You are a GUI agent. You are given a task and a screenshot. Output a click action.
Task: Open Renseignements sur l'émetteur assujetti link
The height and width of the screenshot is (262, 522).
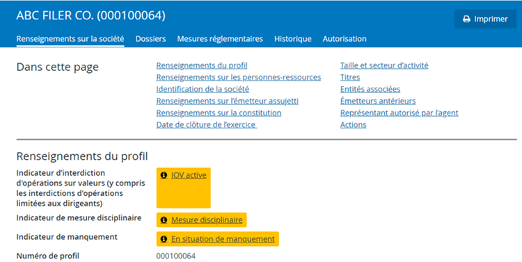pos(228,101)
